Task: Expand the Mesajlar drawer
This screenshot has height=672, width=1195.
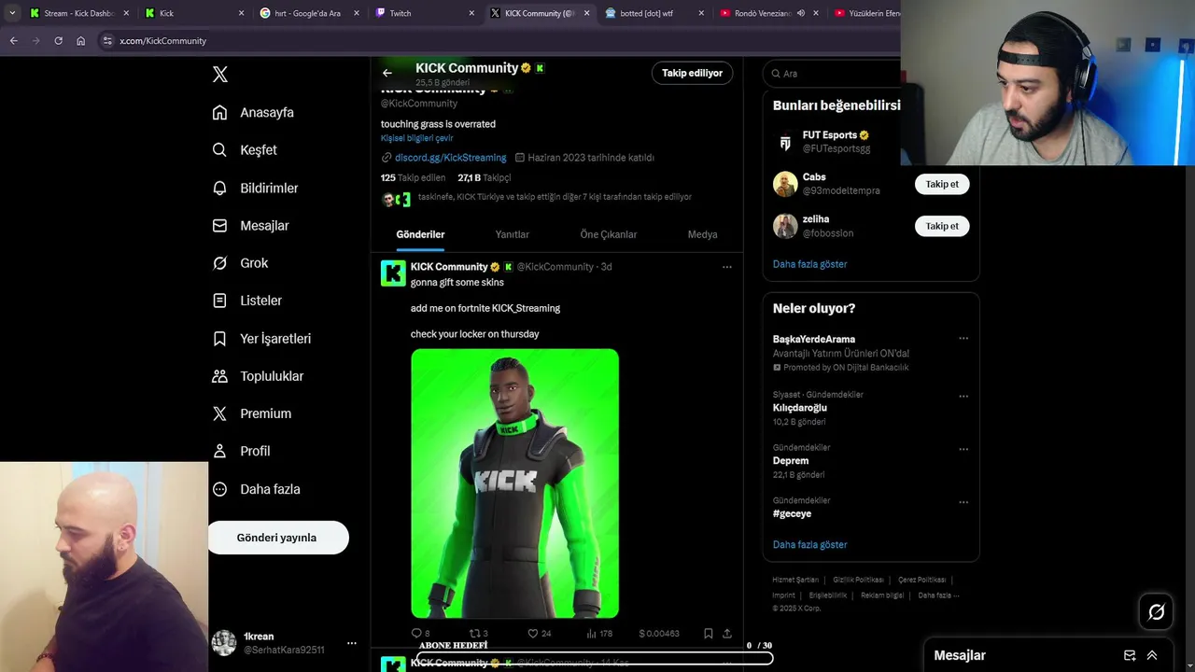Action: coord(1152,655)
